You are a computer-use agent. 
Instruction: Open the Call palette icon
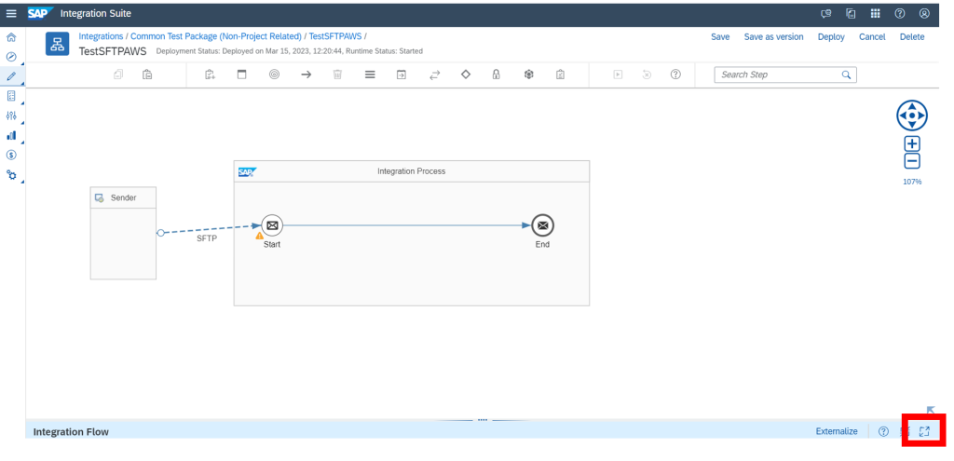pyautogui.click(x=402, y=75)
